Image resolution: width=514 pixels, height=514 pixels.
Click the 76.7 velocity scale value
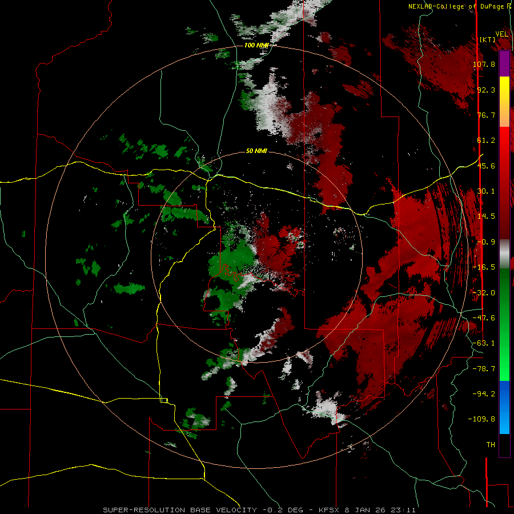pyautogui.click(x=486, y=115)
